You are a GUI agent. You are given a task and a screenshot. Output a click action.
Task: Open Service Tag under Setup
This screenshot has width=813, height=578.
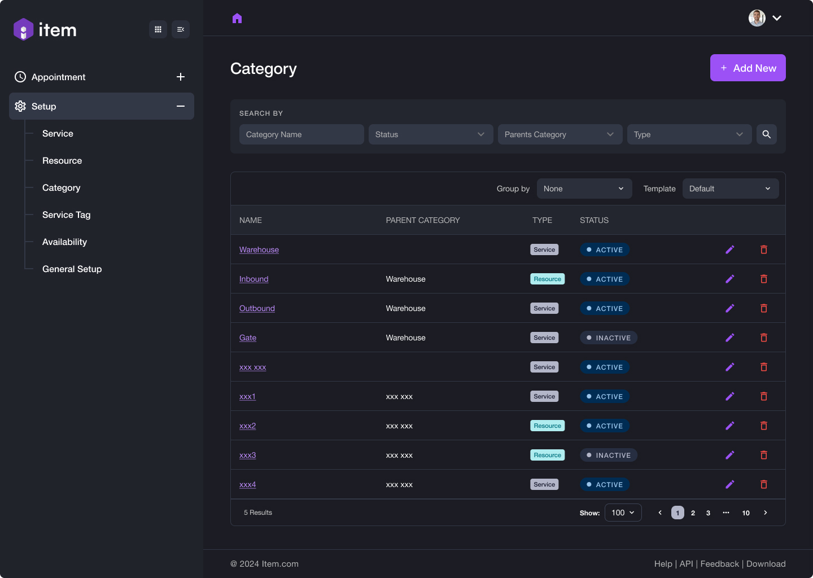tap(67, 214)
